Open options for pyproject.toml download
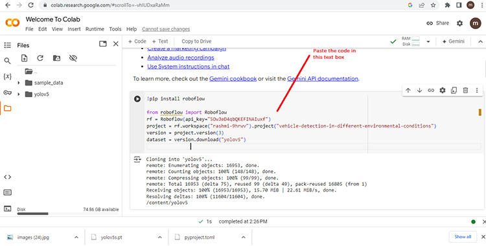The width and height of the screenshot is (486, 246). click(243, 238)
